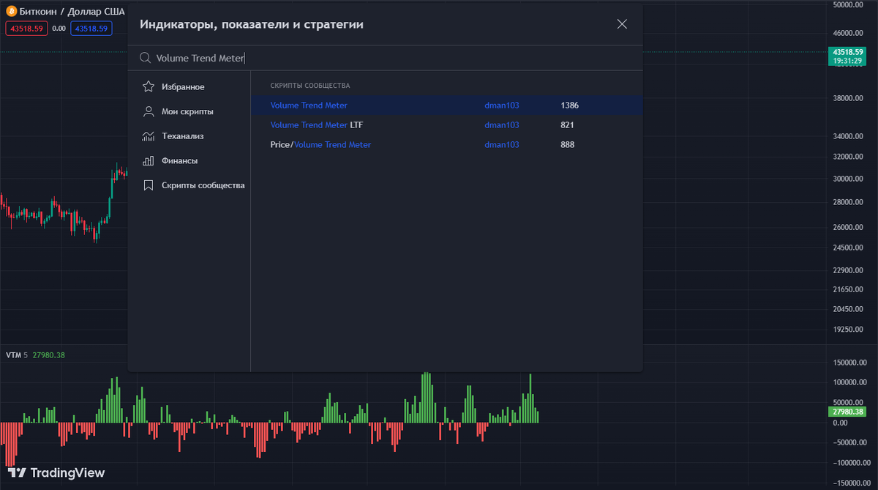This screenshot has height=490, width=878.
Task: Click the chart icon beside Теханализ
Action: (x=148, y=136)
